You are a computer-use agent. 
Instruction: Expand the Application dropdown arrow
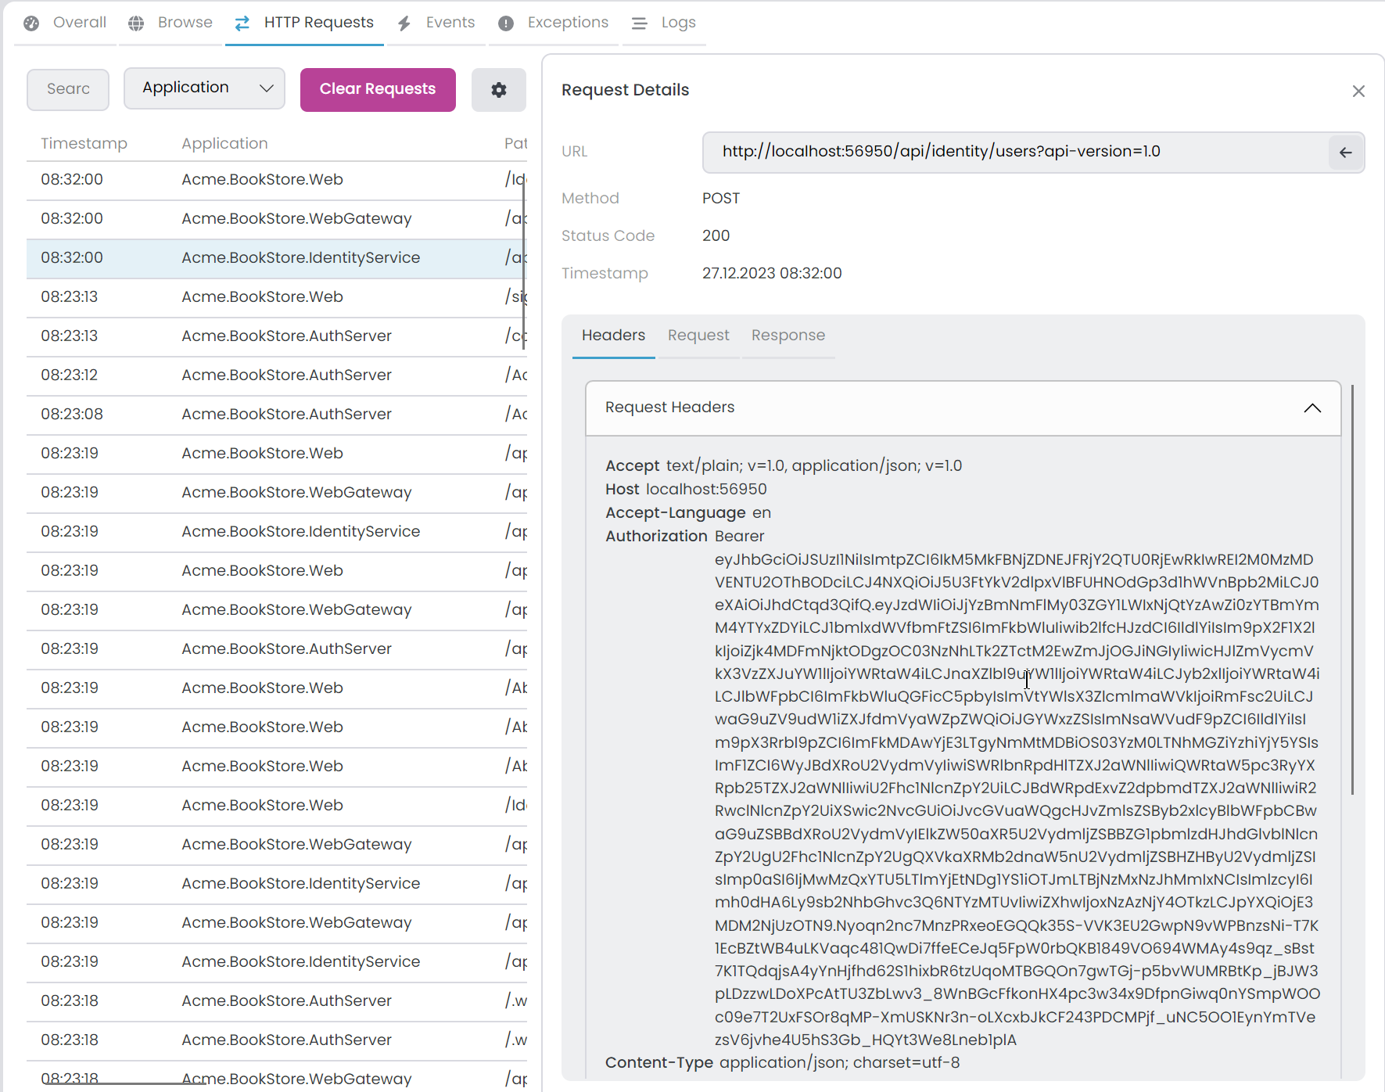(266, 88)
